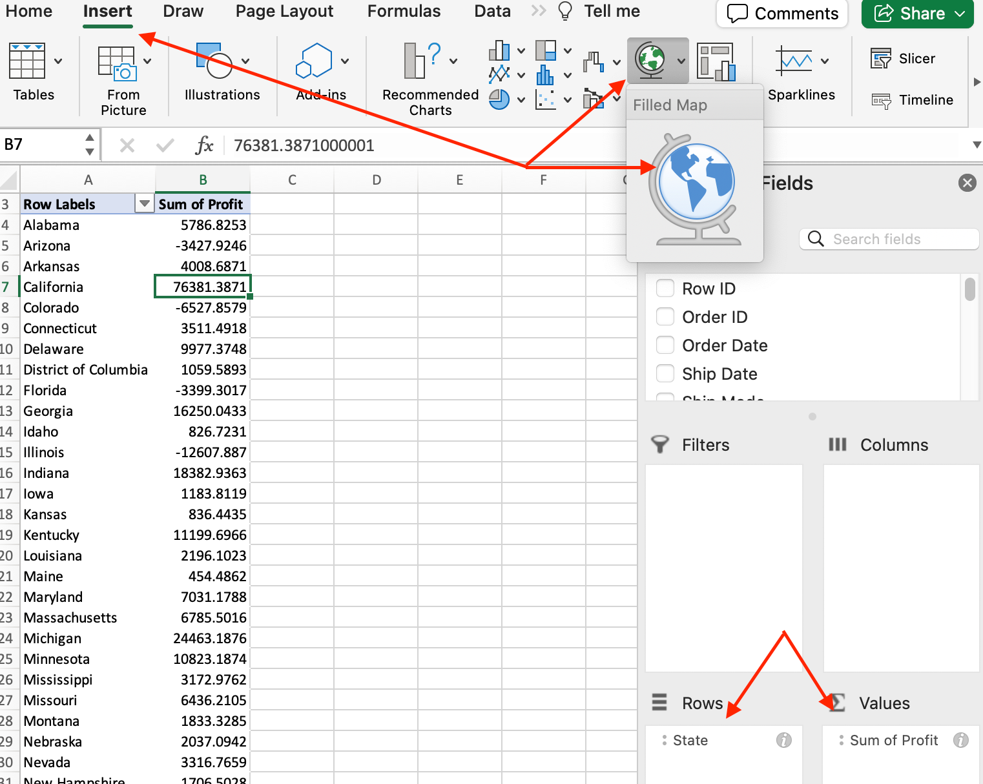Insert a hierarchy treemap chart icon

pos(546,50)
